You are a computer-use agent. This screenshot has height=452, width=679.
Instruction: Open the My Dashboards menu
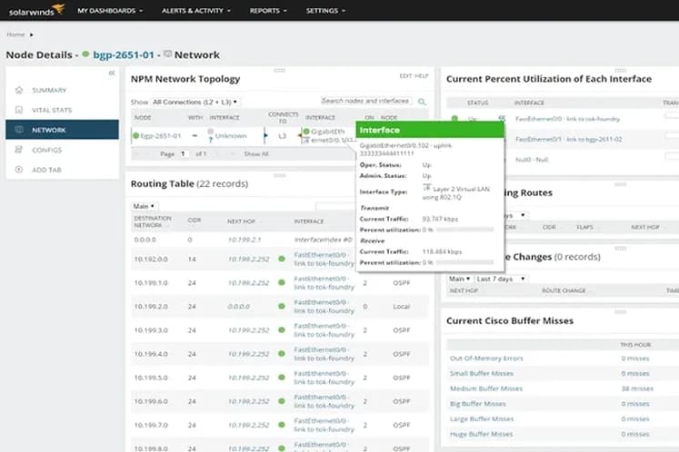point(110,10)
